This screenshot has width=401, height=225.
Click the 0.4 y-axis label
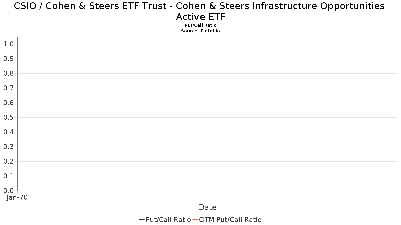pos(8,132)
